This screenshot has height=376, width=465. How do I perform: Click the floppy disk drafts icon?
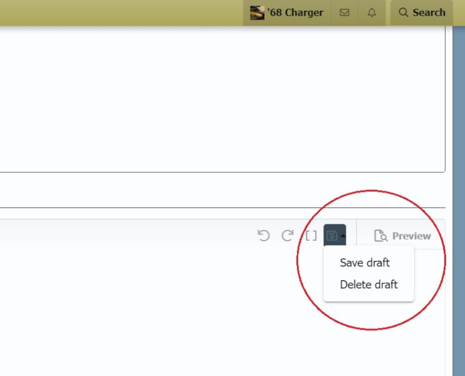pyautogui.click(x=332, y=236)
